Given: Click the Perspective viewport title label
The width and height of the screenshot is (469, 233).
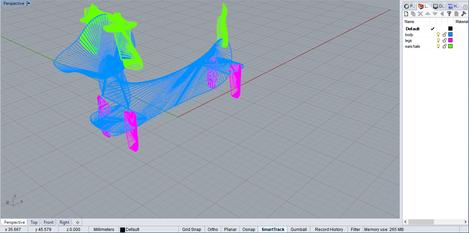Looking at the screenshot, I should (14, 3).
